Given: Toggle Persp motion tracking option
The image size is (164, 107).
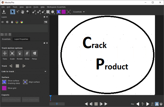Looking at the screenshot, I should click(34, 53).
